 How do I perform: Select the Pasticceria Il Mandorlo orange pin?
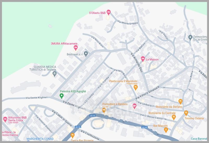[135, 87]
